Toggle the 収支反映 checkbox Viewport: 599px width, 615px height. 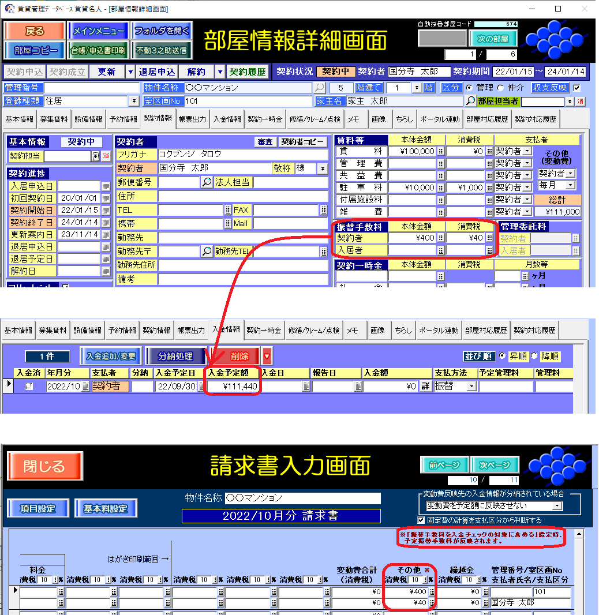[576, 88]
